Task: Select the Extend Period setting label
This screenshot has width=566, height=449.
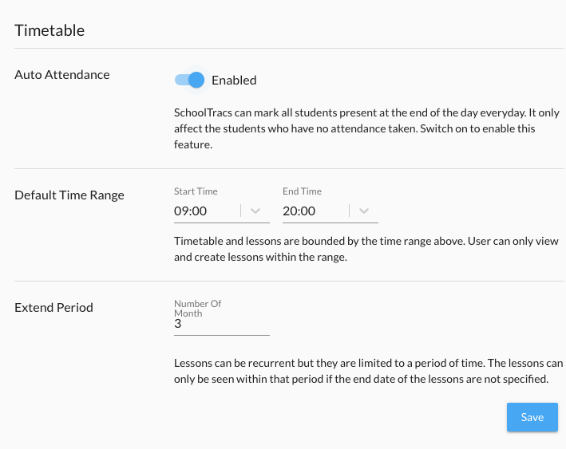Action: (53, 307)
